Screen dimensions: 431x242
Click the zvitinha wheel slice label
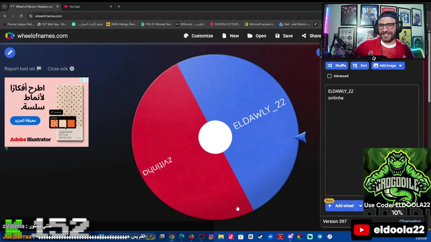pos(157,166)
